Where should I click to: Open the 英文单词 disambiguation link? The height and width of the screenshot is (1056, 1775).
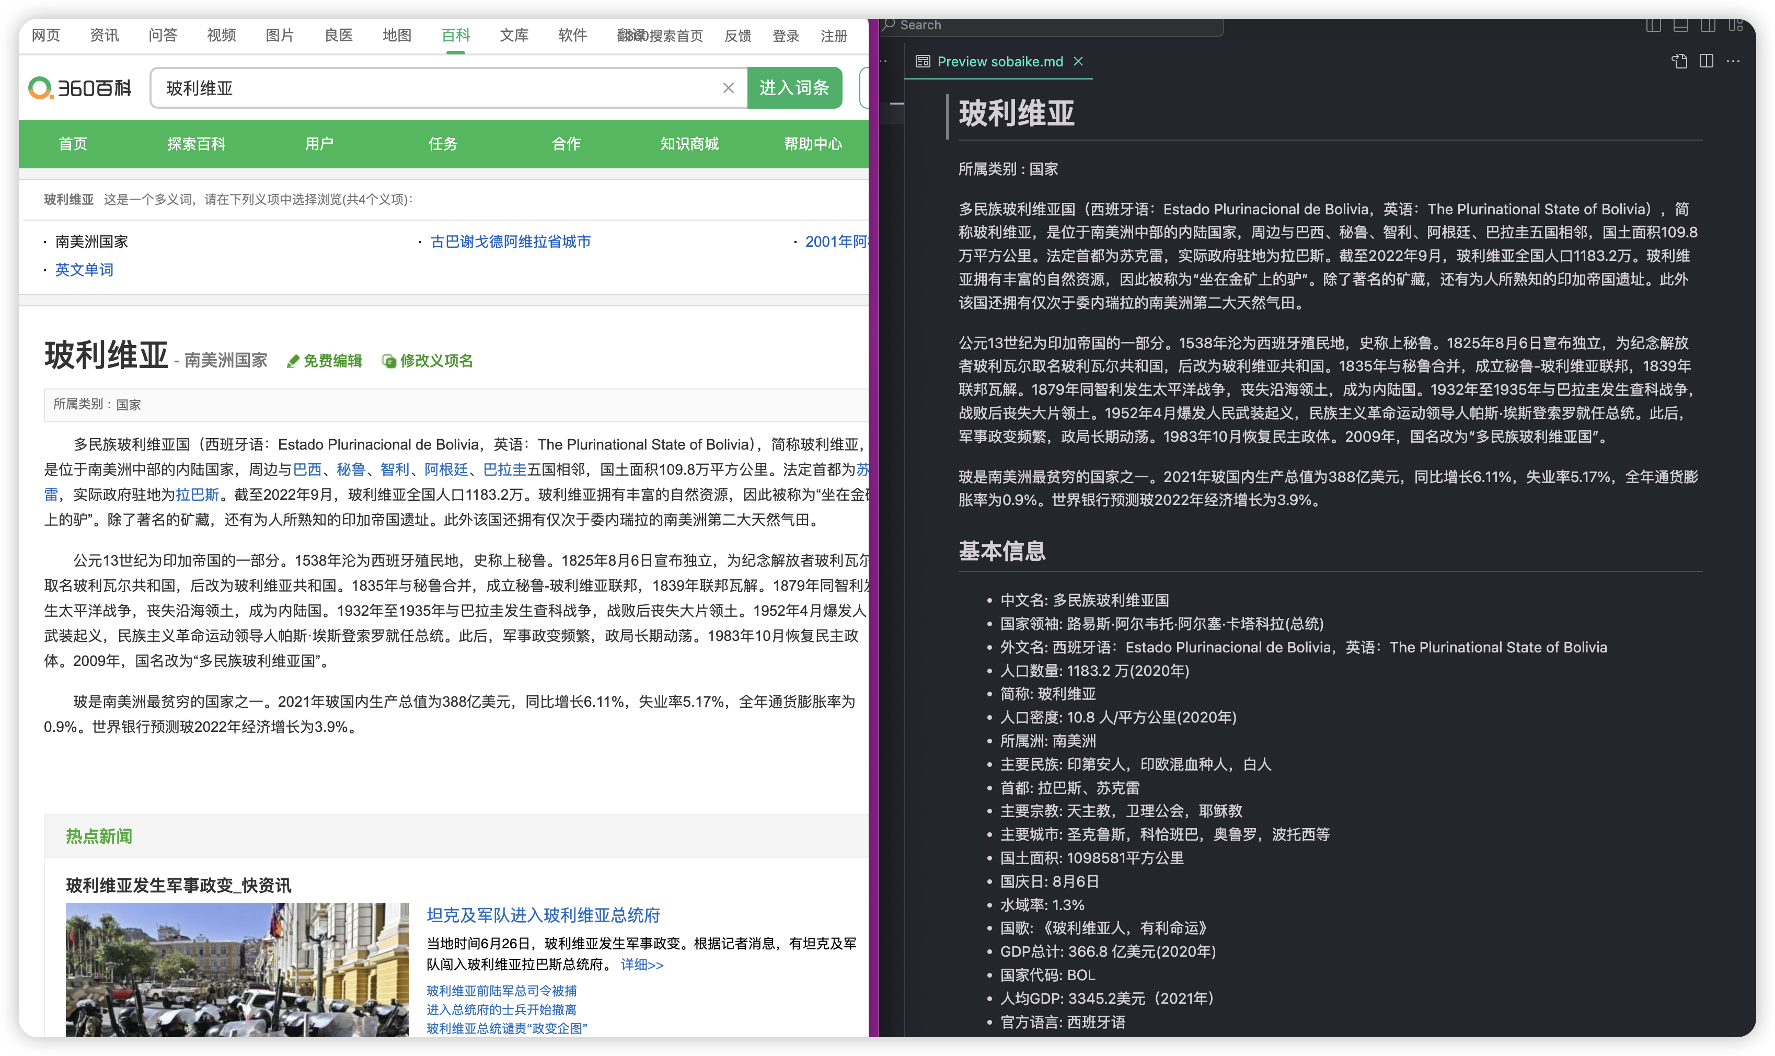pos(84,270)
